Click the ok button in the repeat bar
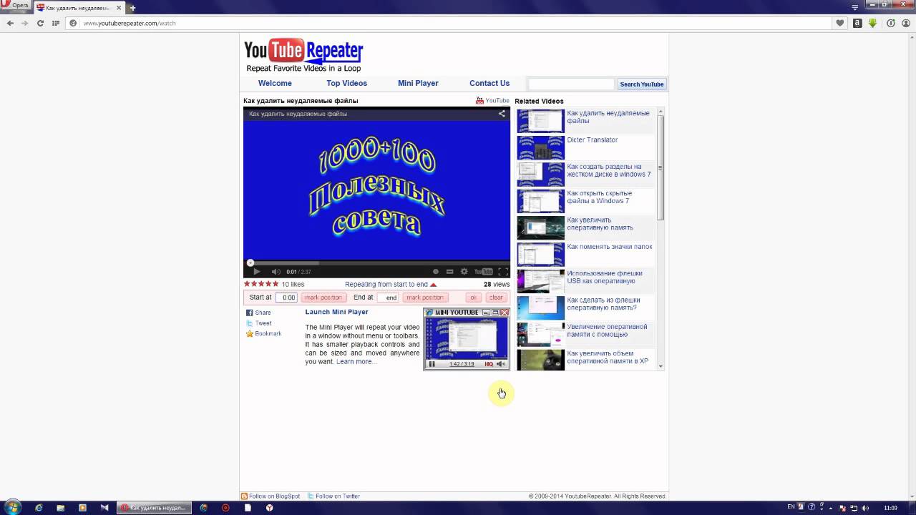 [x=473, y=298]
